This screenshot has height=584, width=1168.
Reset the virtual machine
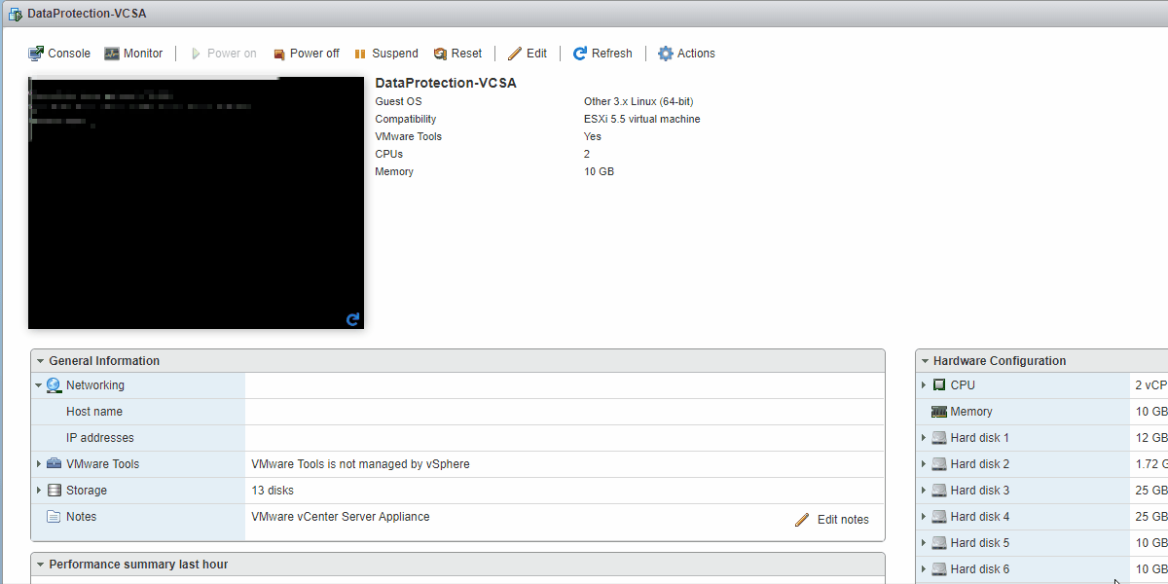click(x=457, y=54)
